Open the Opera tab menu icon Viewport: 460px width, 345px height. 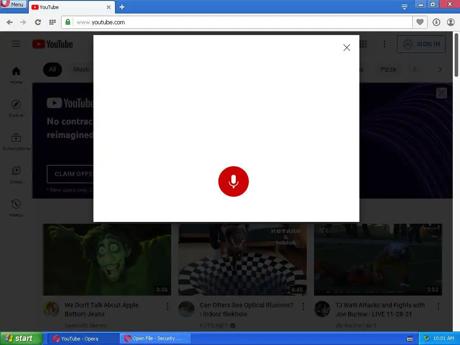click(404, 7)
